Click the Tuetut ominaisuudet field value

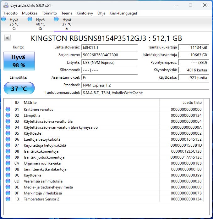pyautogui.click(x=145, y=93)
